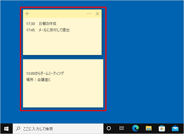Open the Mail app from the taskbar

coord(175,128)
